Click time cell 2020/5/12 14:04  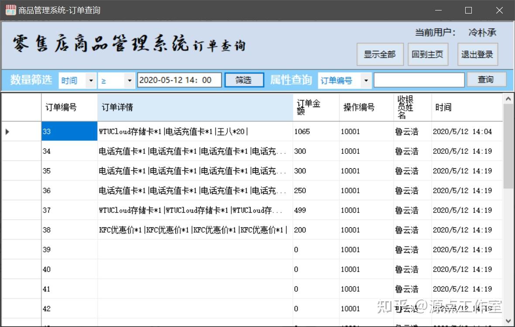[467, 131]
